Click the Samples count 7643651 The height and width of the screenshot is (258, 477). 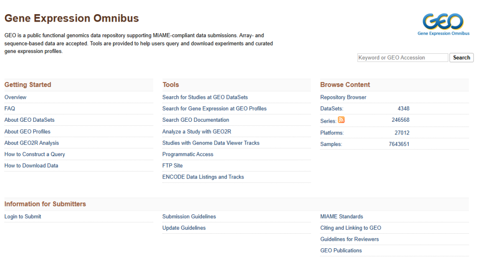point(399,144)
